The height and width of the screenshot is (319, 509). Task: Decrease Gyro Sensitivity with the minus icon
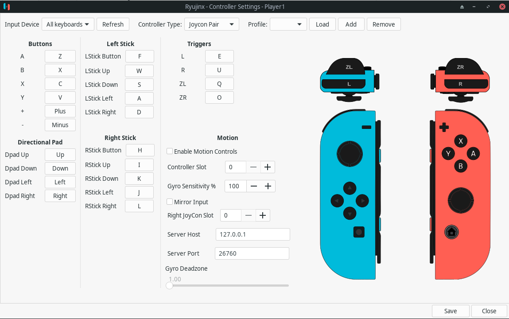pyautogui.click(x=254, y=186)
